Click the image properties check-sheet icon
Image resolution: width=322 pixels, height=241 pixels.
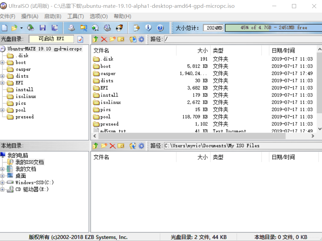pyautogui.click(x=80, y=39)
